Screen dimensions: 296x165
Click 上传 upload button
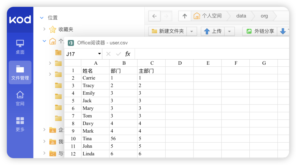pos(213,31)
